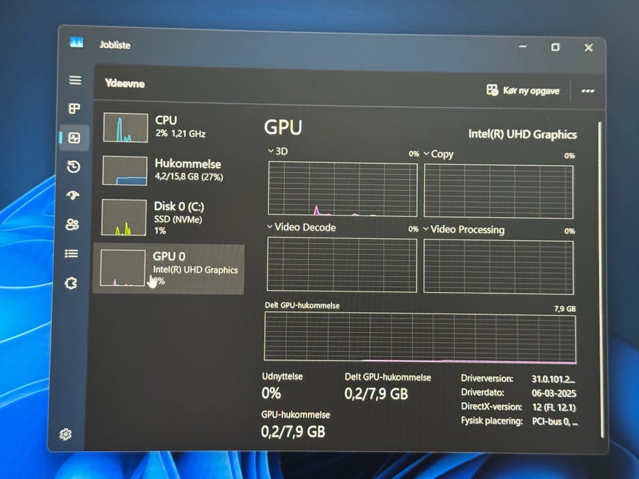
Task: Click the Driverversion 31.0.101.2... value
Action: (553, 379)
